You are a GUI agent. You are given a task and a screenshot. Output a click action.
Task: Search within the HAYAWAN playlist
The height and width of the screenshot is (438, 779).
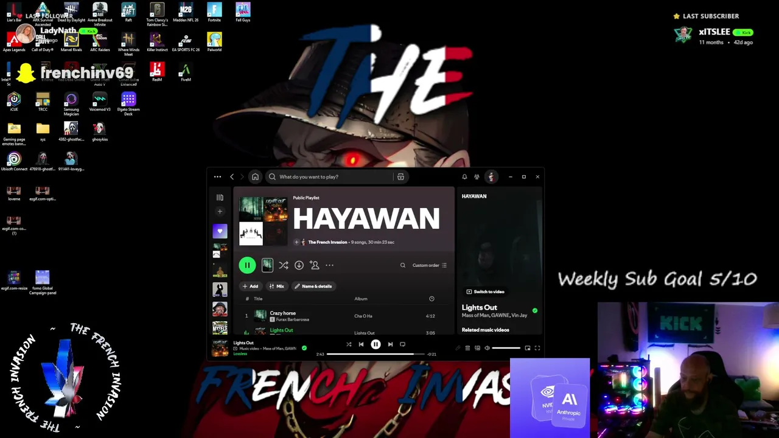402,265
